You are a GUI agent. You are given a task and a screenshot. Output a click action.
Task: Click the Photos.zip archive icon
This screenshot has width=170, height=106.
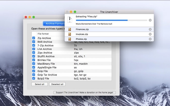pos(70,39)
